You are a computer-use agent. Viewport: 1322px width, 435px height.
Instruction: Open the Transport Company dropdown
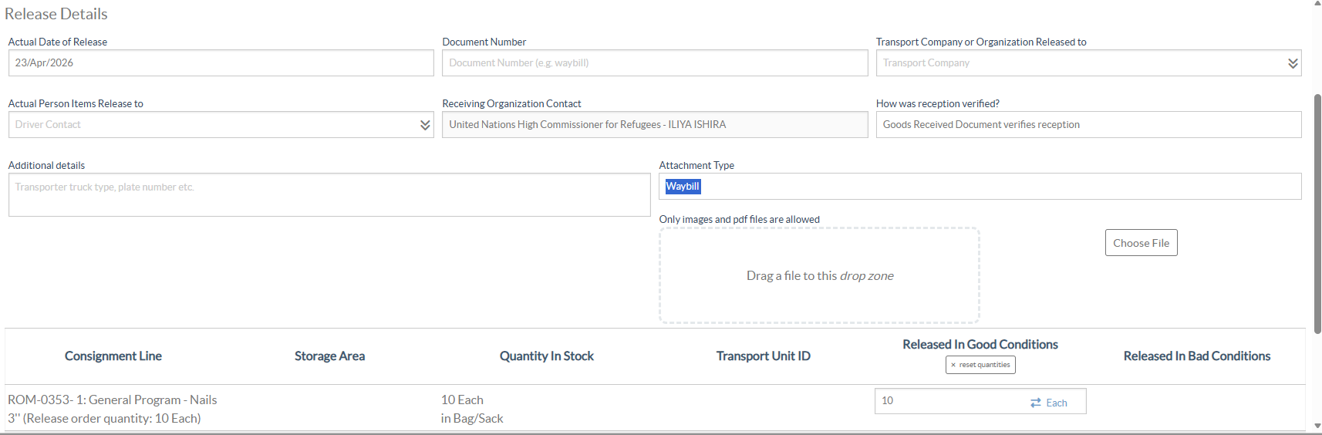coord(1088,63)
